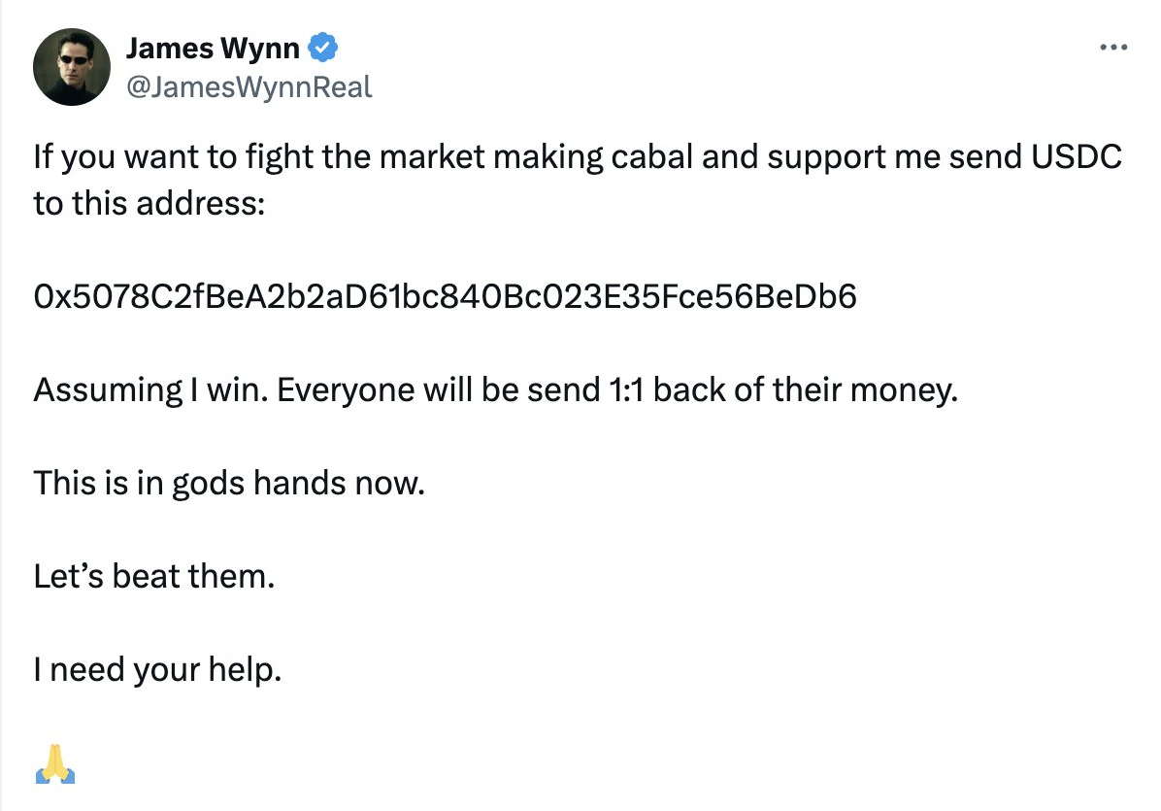
Task: Click "This is in gods hands now."
Action: [x=230, y=483]
